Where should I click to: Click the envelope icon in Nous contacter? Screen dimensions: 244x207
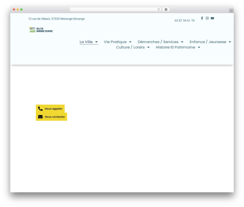click(x=40, y=117)
